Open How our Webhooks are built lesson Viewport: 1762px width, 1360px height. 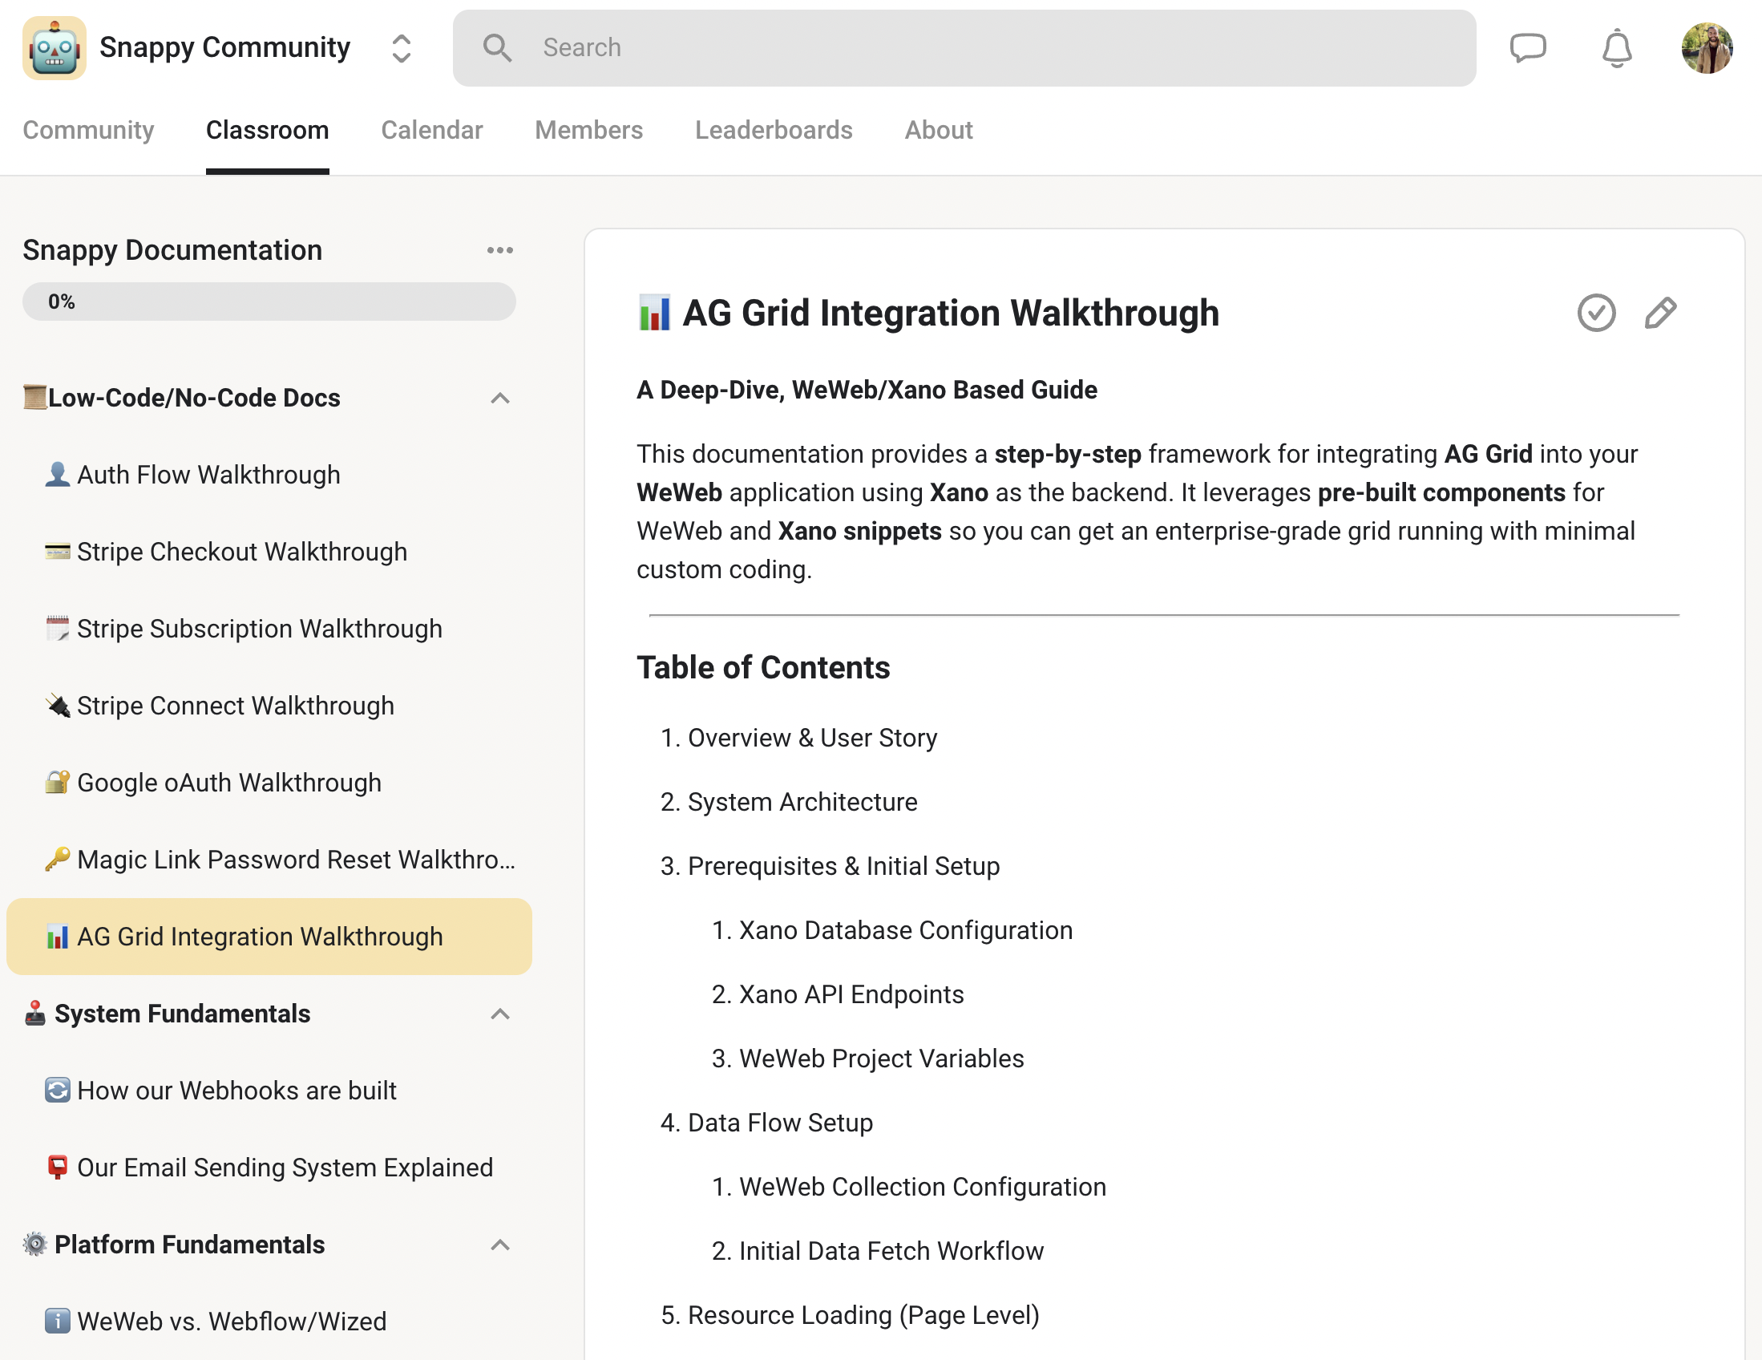tap(236, 1091)
